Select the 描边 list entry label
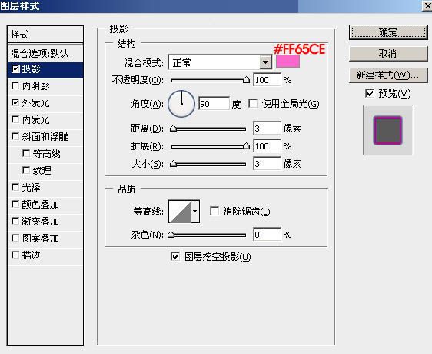 click(32, 255)
